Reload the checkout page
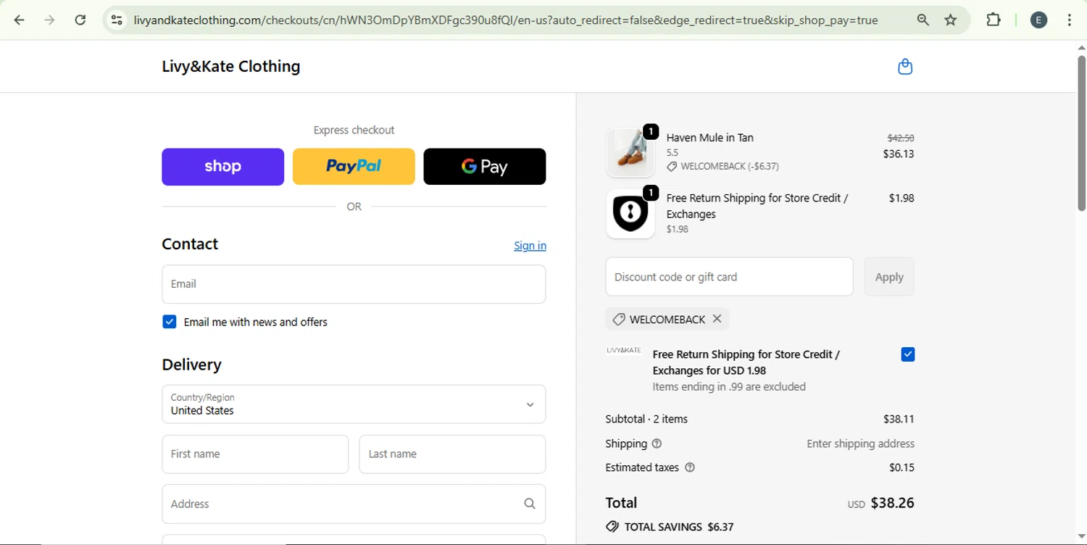This screenshot has height=545, width=1087. (x=80, y=20)
